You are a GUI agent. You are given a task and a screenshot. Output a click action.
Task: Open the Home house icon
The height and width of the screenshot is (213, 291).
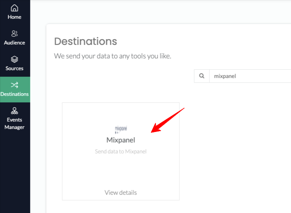pos(14,8)
